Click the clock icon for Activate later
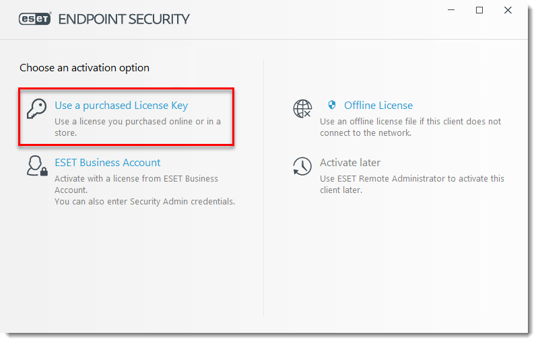Viewport: 538px width, 343px height. click(x=302, y=167)
